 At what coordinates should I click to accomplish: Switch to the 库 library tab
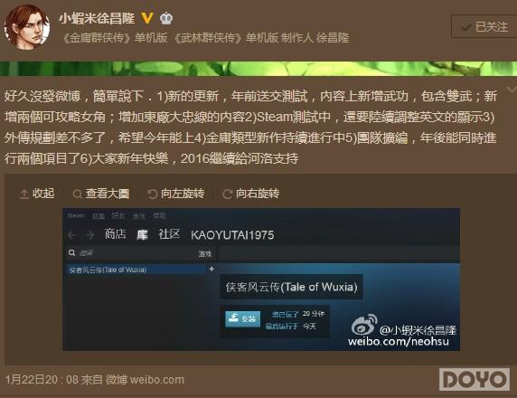tap(142, 234)
